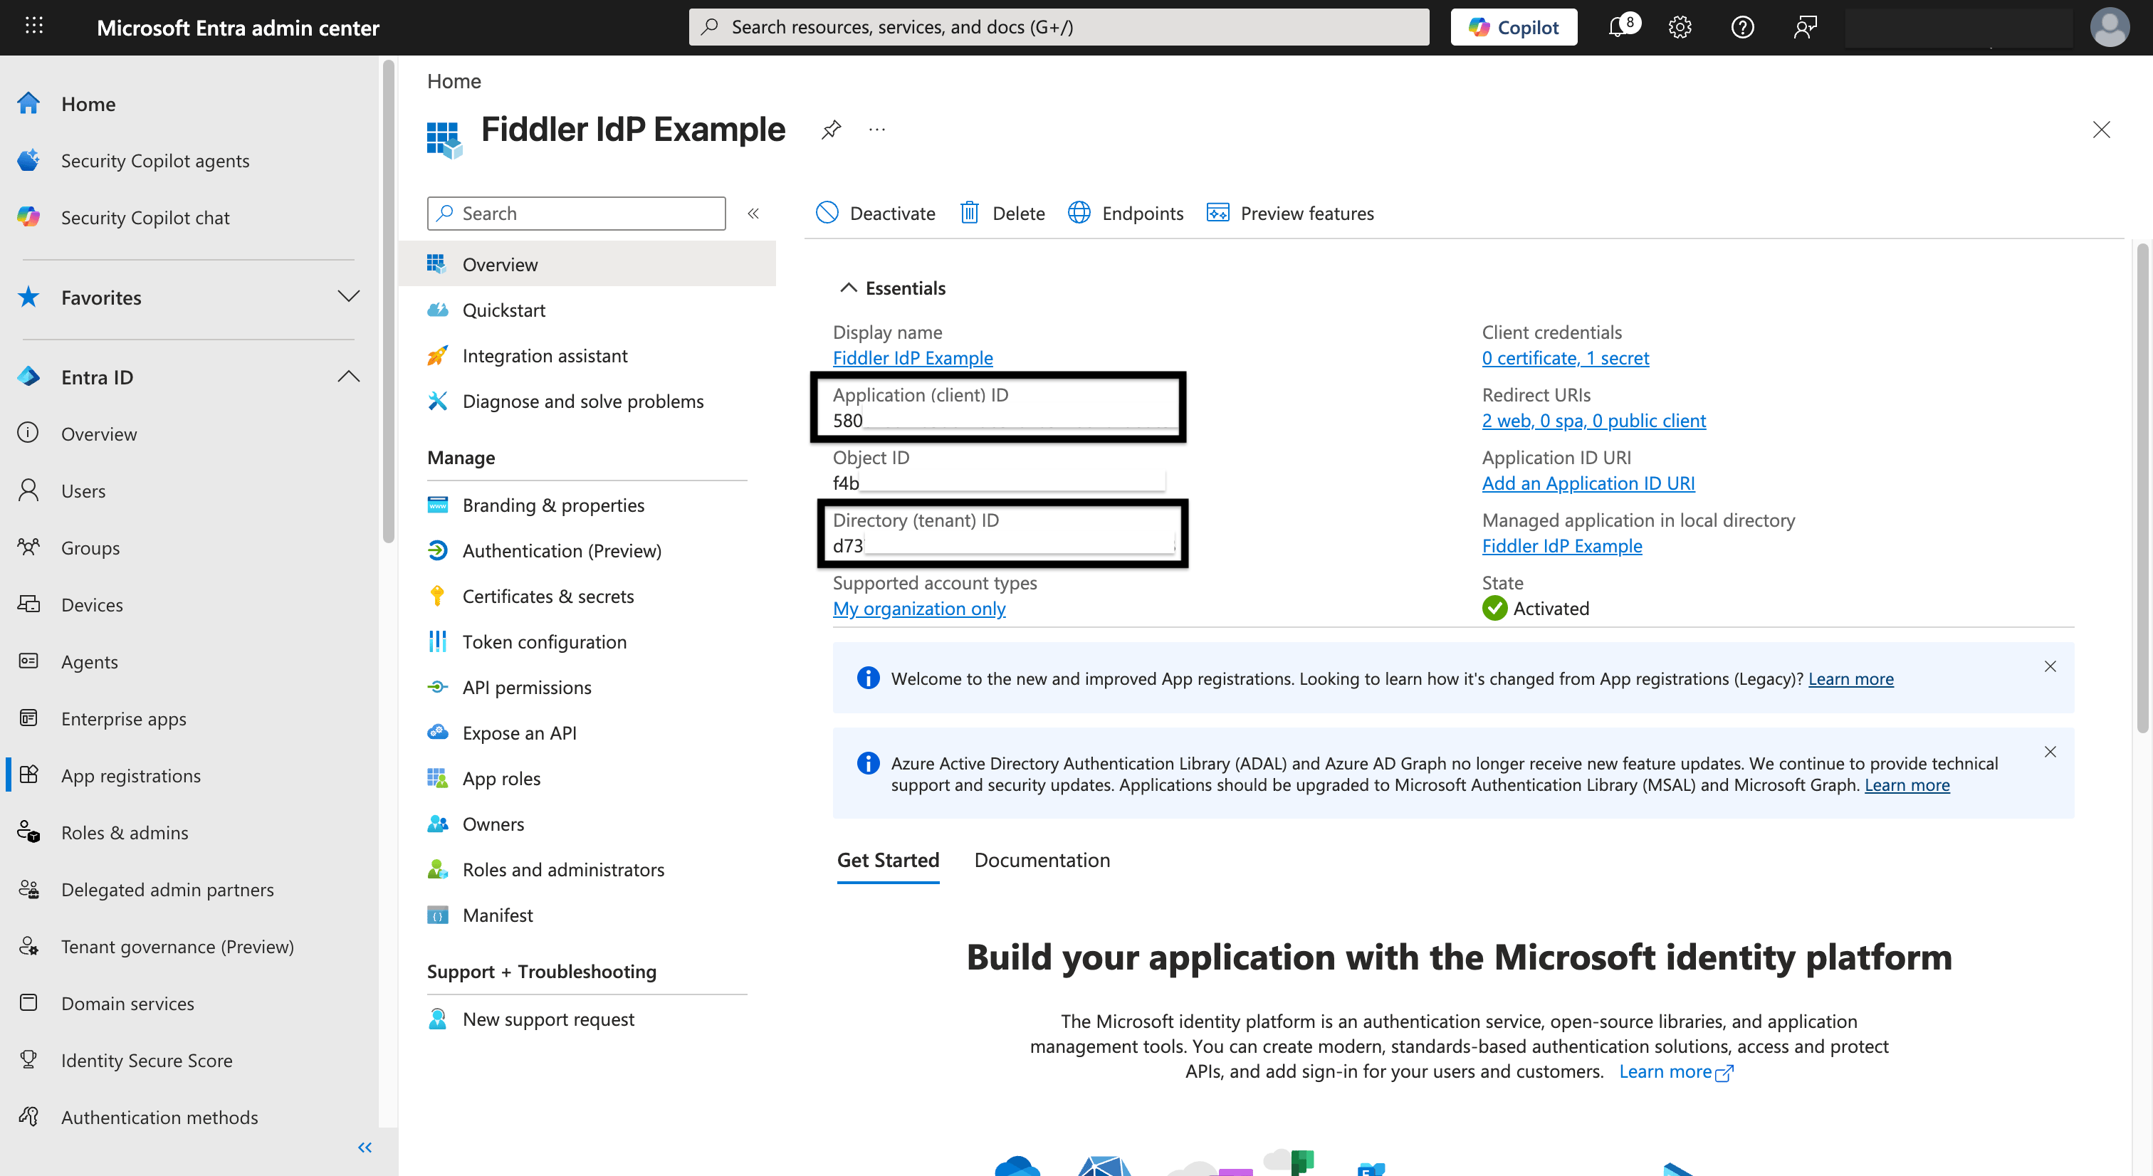Open the app launcher waffle icon
This screenshot has width=2153, height=1176.
click(34, 26)
